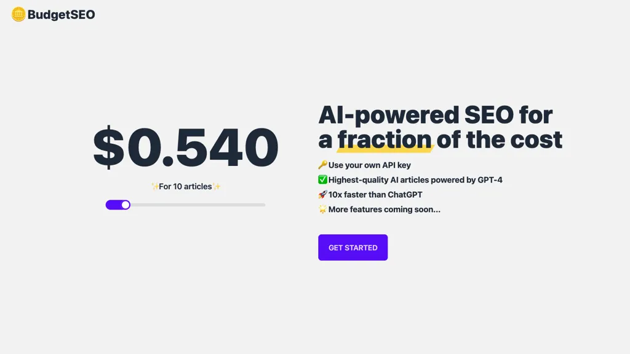Viewport: 630px width, 354px height.
Task: Click the purple filled slider portion
Action: (x=114, y=205)
